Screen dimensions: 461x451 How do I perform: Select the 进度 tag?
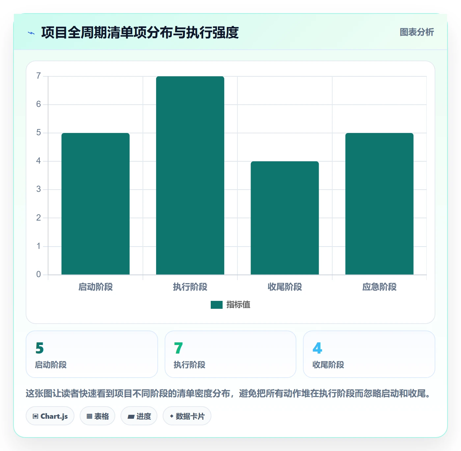[x=139, y=416]
